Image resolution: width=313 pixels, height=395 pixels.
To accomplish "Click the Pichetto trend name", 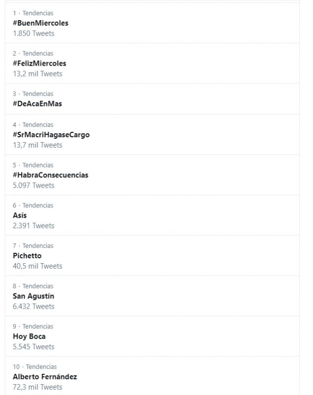I will [27, 256].
